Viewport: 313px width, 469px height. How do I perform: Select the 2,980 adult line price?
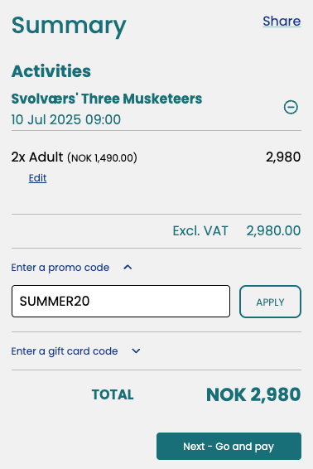[283, 157]
